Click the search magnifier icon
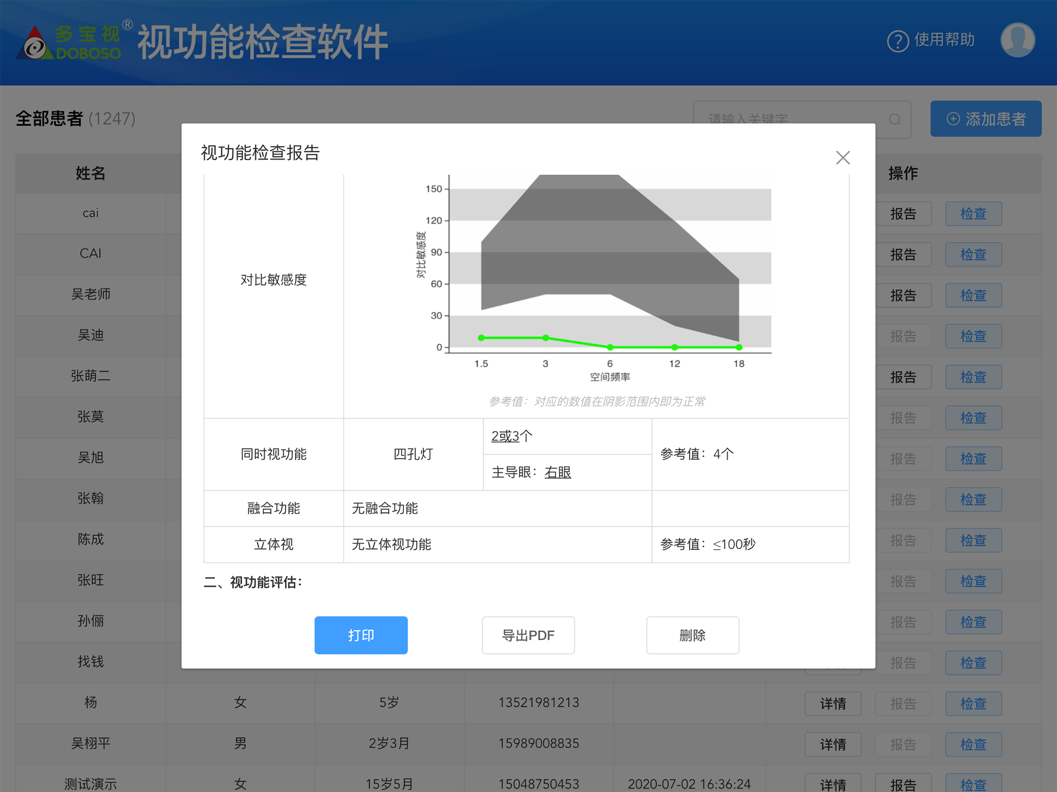The width and height of the screenshot is (1057, 792). 895,119
